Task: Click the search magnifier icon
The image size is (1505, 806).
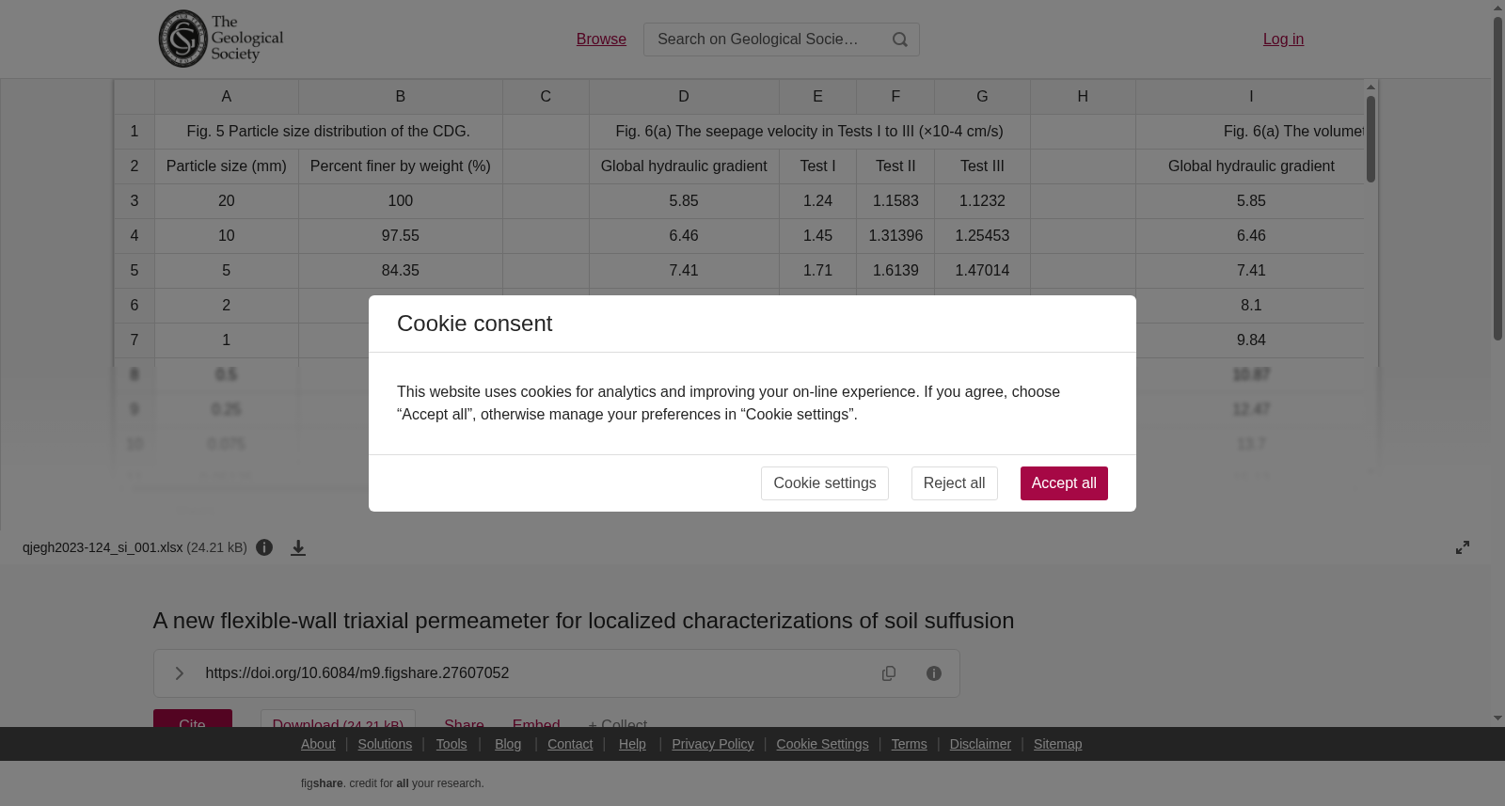Action: click(x=900, y=40)
